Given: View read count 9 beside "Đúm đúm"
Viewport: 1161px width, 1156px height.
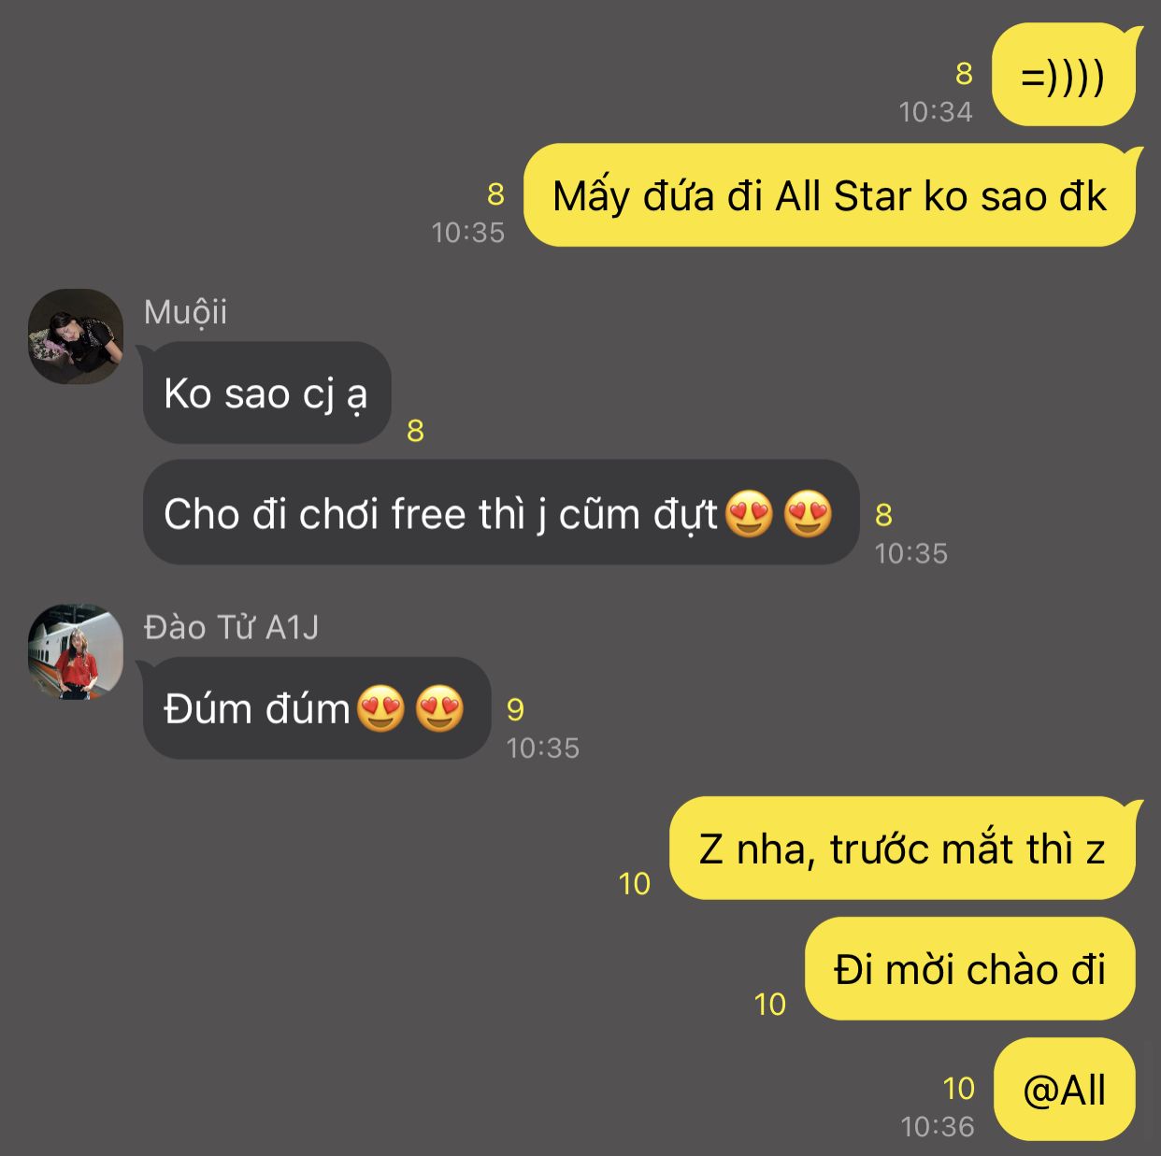Looking at the screenshot, I should tap(515, 710).
